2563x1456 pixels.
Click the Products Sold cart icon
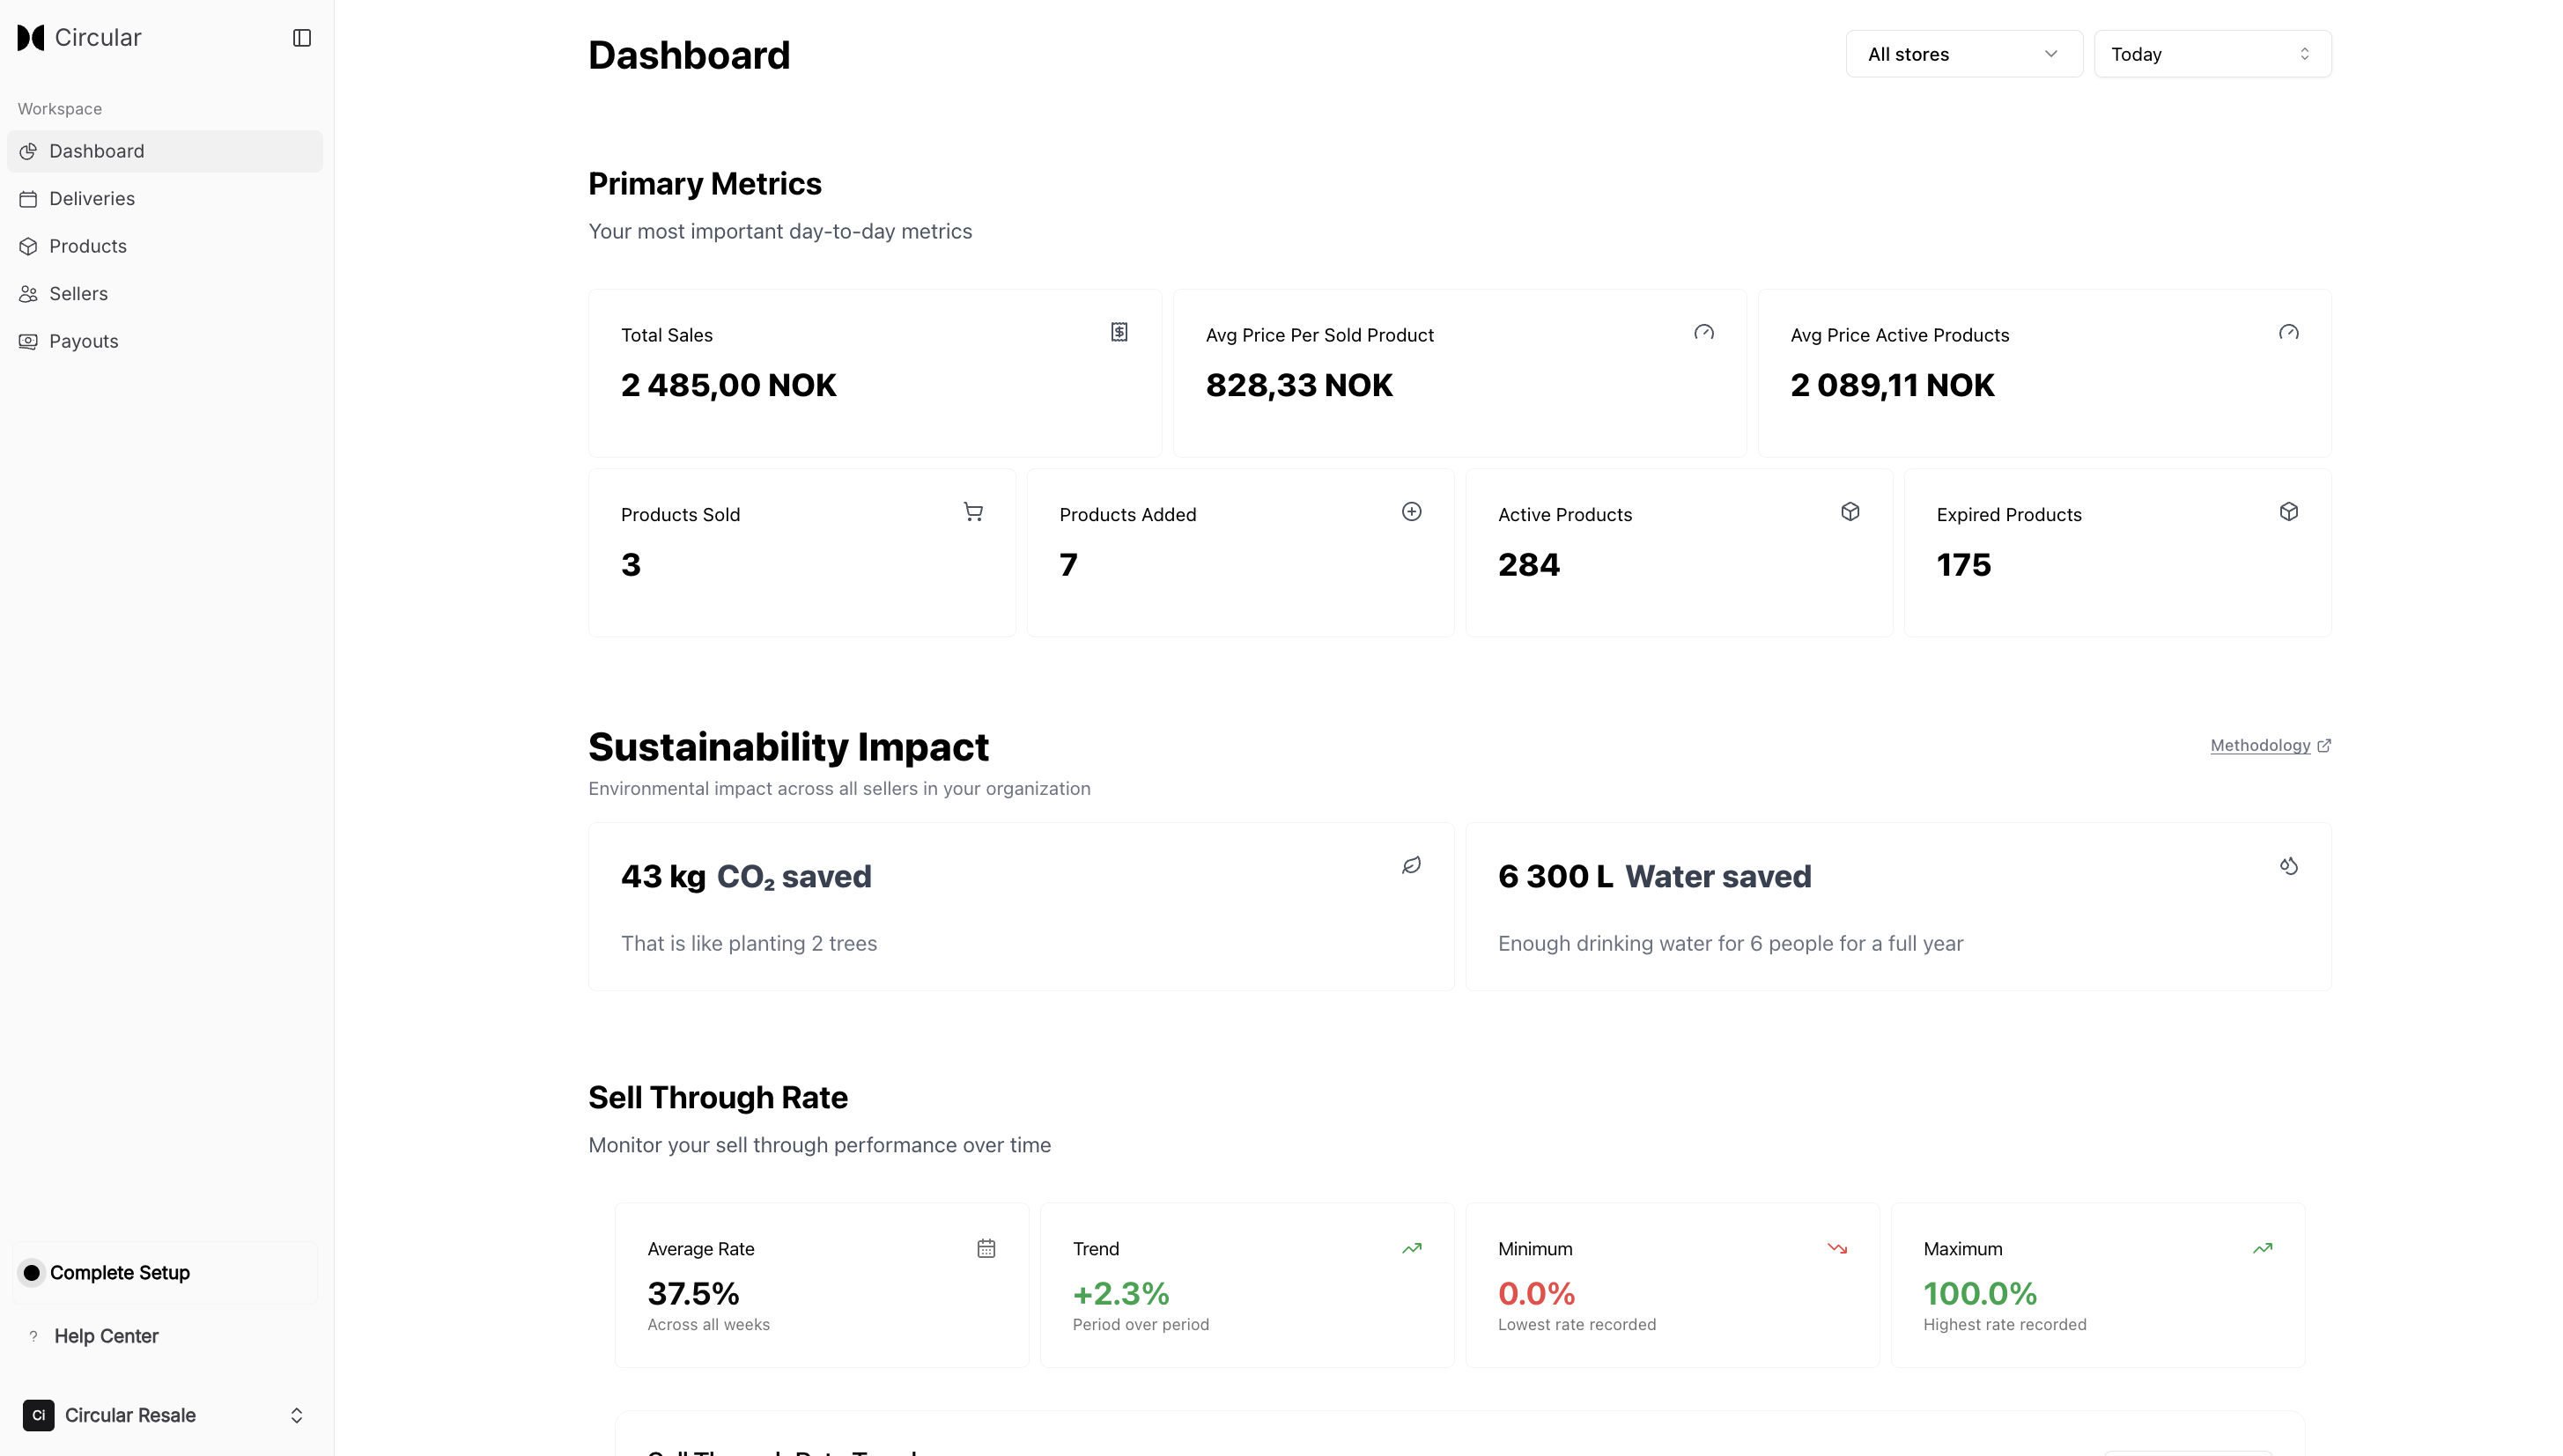click(972, 512)
